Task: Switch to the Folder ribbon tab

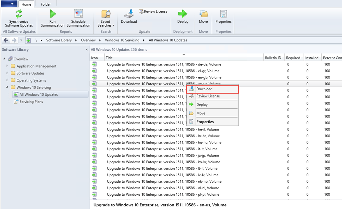Action: (45, 4)
